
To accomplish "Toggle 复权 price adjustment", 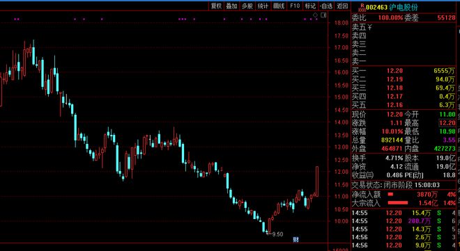I will [216, 6].
